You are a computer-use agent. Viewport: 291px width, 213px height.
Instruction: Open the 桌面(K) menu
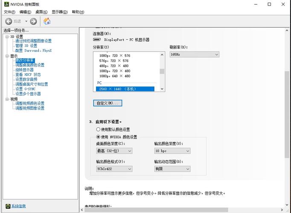pos(41,12)
